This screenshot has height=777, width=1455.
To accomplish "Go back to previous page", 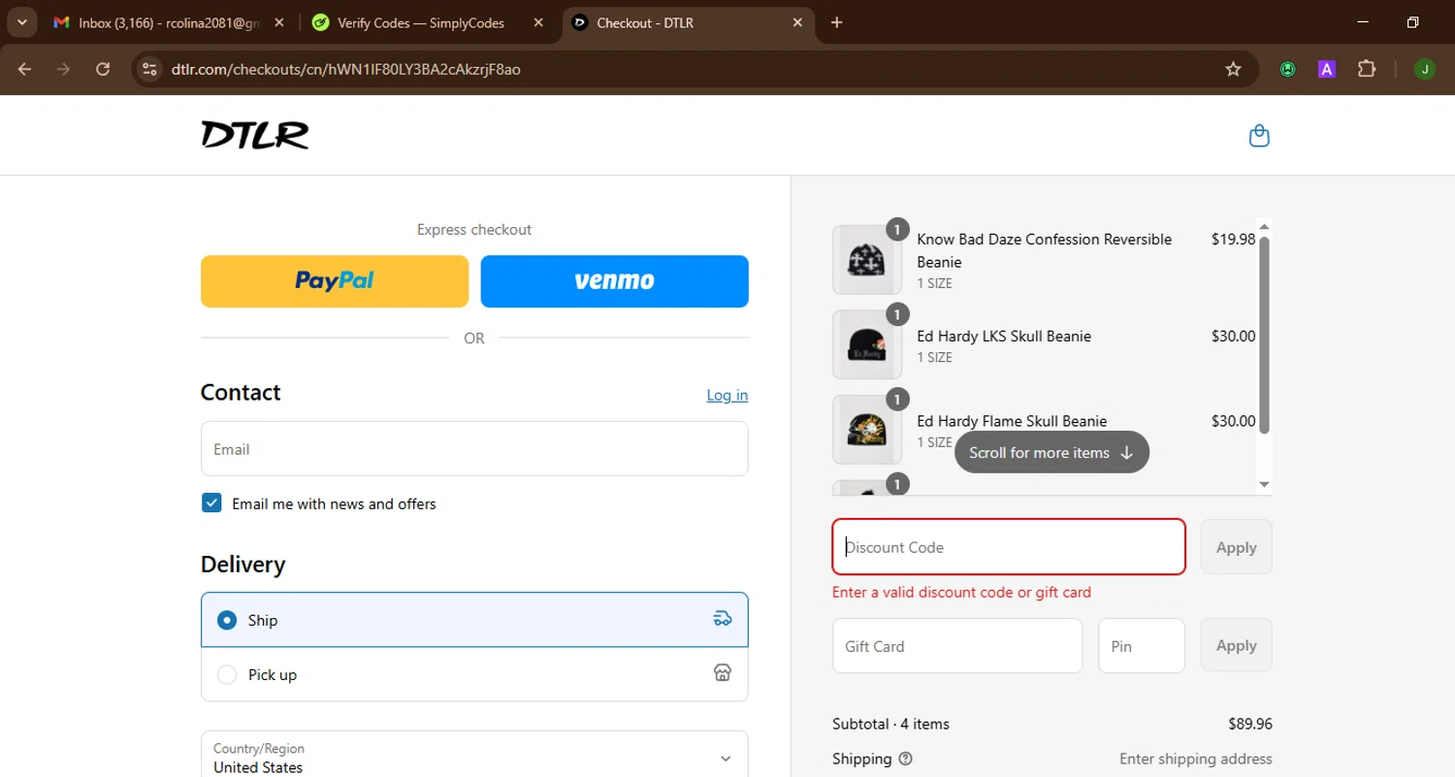I will 25,69.
